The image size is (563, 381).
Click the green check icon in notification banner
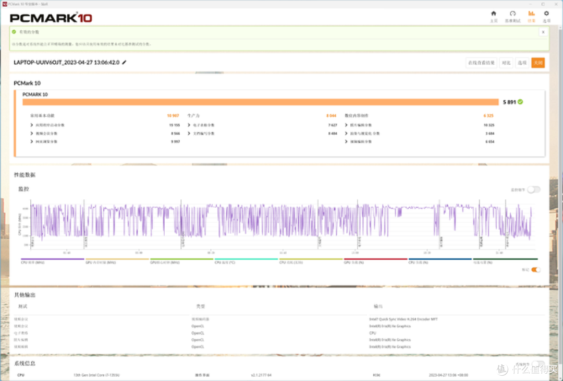point(14,32)
